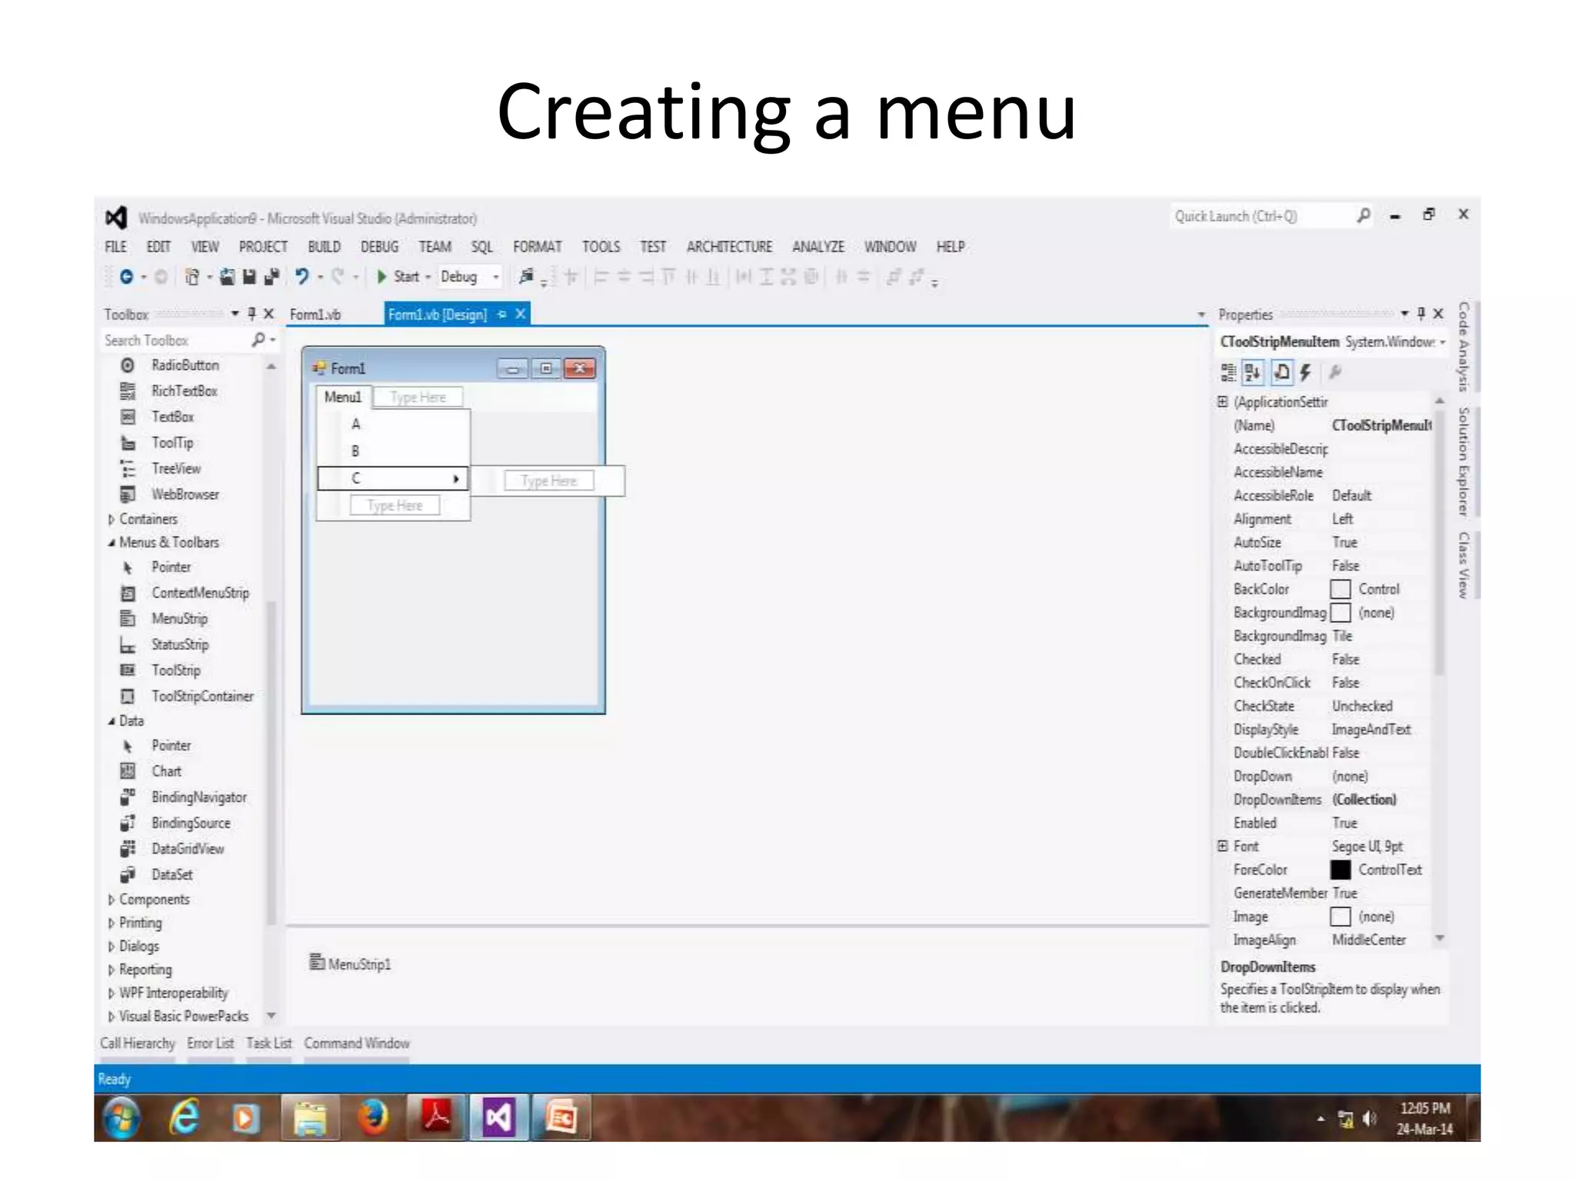
Task: Select the BindingSource item
Action: [x=191, y=823]
